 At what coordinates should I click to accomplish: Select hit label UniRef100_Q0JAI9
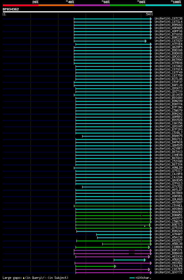coord(168,95)
